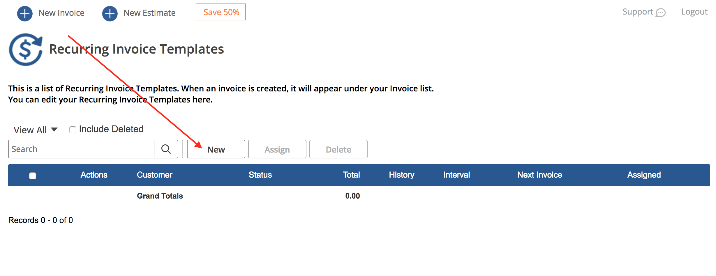This screenshot has height=276, width=716.
Task: Sort by the Next Invoice column
Action: [539, 175]
